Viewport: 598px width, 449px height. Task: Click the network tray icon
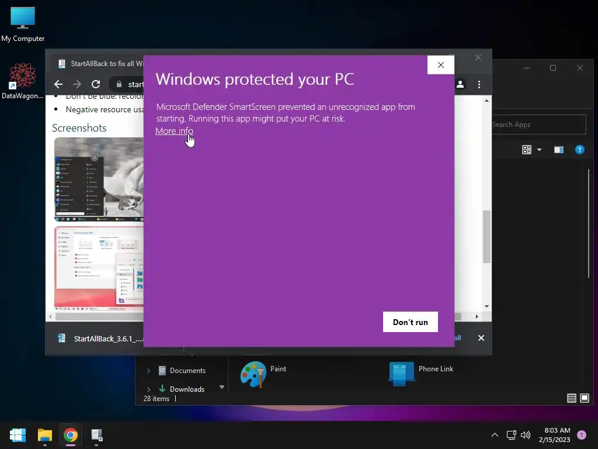(511, 435)
